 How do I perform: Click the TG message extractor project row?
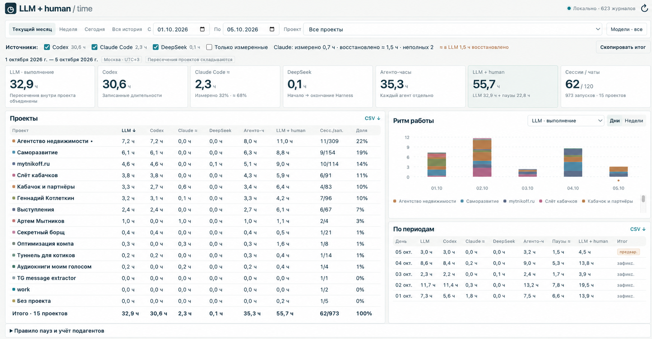[195, 278]
